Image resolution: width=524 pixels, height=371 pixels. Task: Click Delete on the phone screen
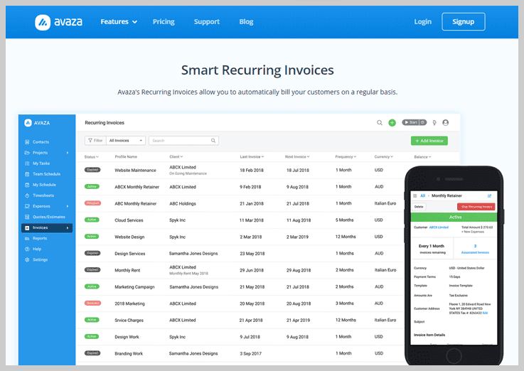click(419, 207)
